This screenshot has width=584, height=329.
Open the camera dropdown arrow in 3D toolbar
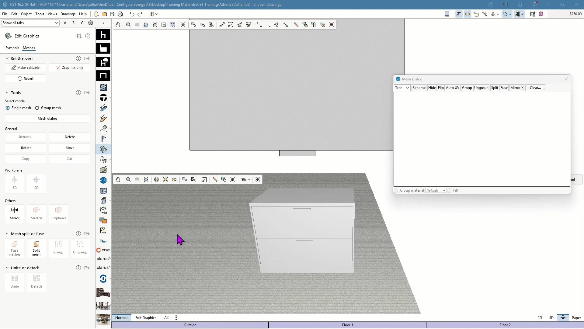249,179
